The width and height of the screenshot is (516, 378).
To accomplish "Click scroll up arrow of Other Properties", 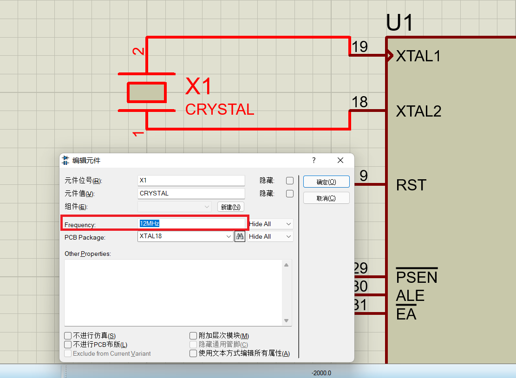I will tap(286, 265).
